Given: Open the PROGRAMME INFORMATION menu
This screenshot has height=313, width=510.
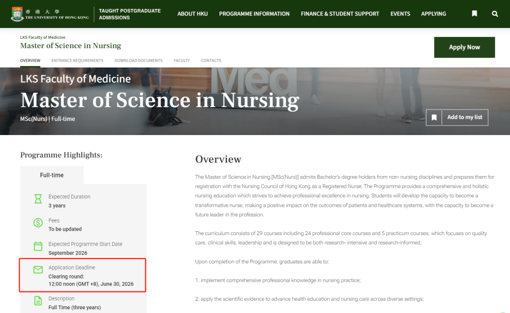Looking at the screenshot, I should [254, 14].
